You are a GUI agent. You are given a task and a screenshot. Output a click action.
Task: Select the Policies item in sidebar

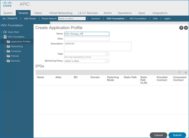(x=15, y=56)
